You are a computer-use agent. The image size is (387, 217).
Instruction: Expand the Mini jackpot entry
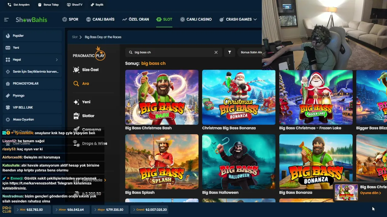[32, 209]
